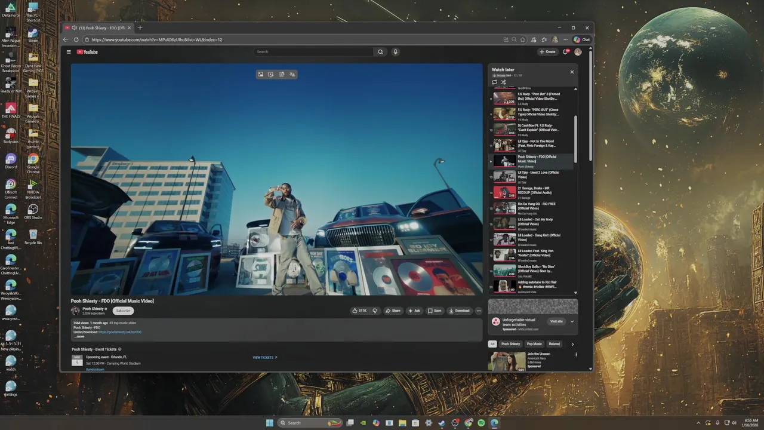Open VIEW TICKETS link for Orlando event
The image size is (764, 430).
tap(265, 358)
